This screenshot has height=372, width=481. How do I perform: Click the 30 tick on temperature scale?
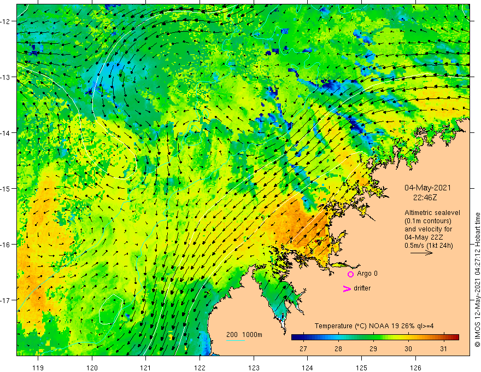click(x=408, y=348)
